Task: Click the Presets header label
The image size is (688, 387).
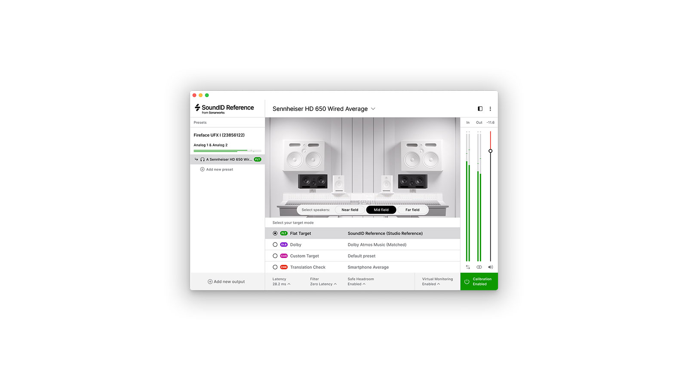Action: point(200,123)
